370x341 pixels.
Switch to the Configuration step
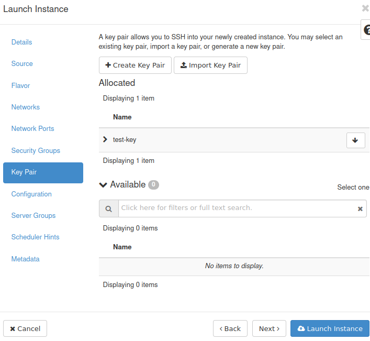(x=31, y=194)
